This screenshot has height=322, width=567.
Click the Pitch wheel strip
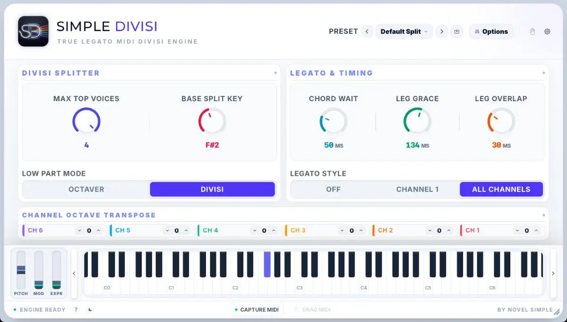coord(21,270)
